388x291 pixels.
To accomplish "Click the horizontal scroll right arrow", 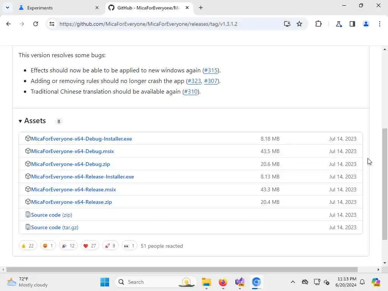I will click(379, 269).
